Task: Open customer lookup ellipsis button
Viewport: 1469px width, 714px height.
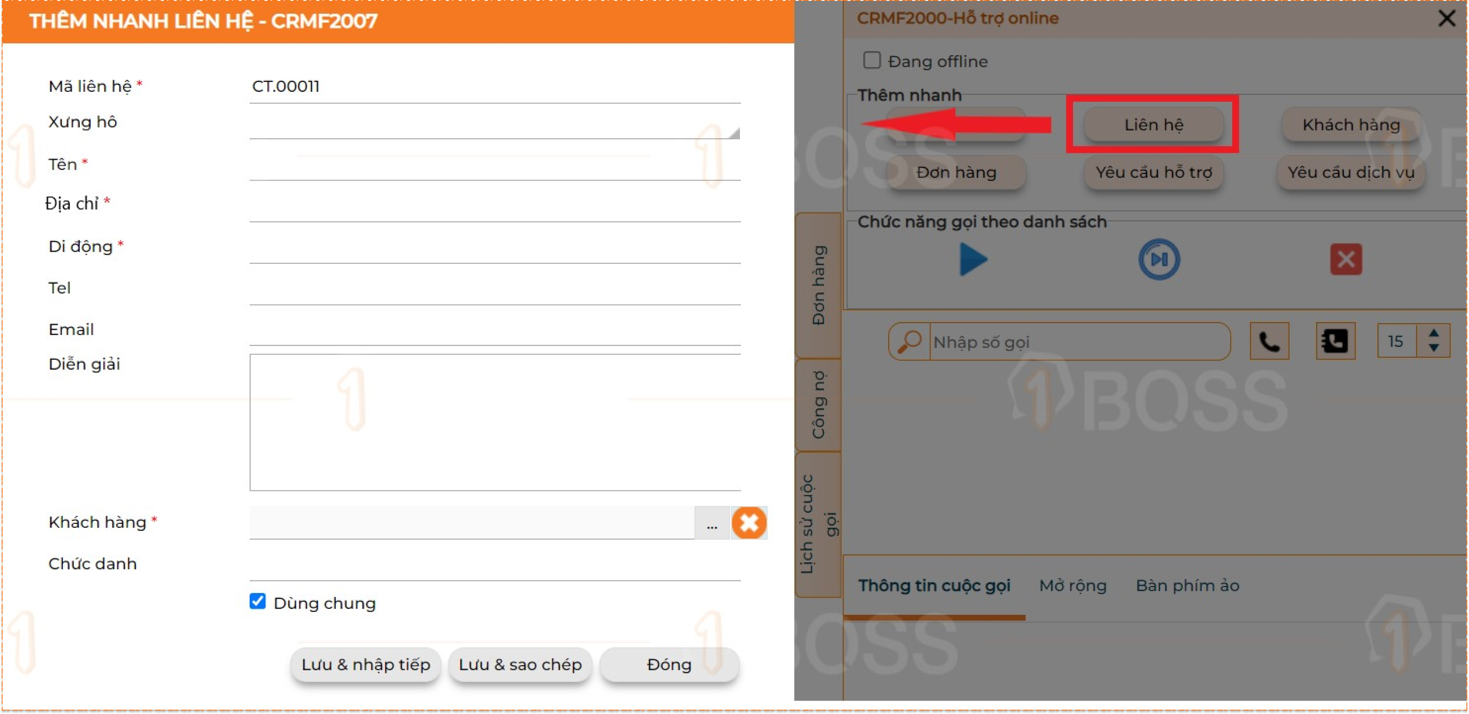Action: [x=712, y=523]
